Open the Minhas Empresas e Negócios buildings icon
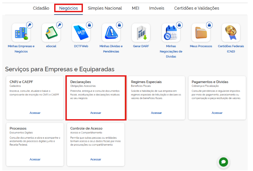 (21, 33)
